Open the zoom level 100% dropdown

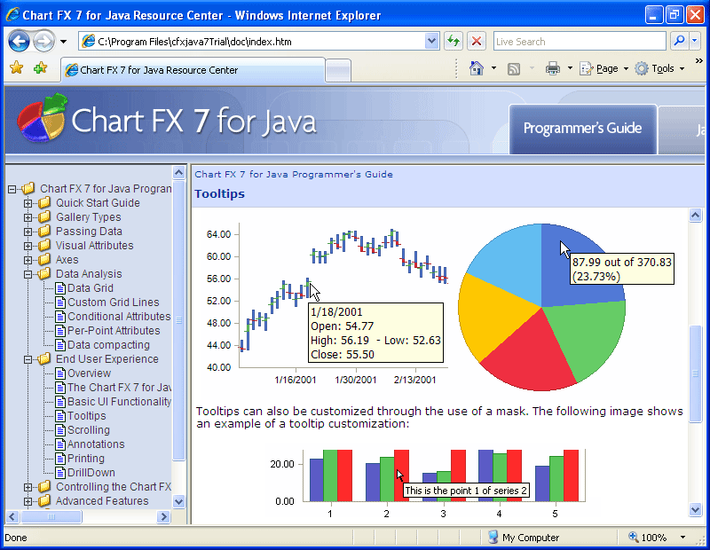pos(682,538)
